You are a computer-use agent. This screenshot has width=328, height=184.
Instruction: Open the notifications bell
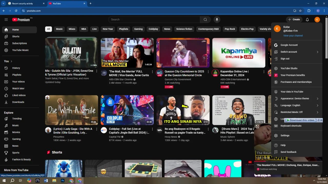(307, 19)
